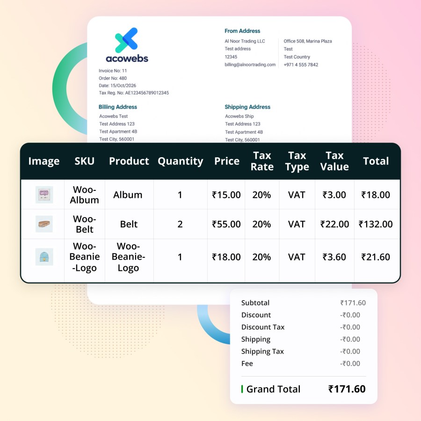This screenshot has width=421, height=421.
Task: Click the Tax Reg. No line
Action: tap(134, 93)
